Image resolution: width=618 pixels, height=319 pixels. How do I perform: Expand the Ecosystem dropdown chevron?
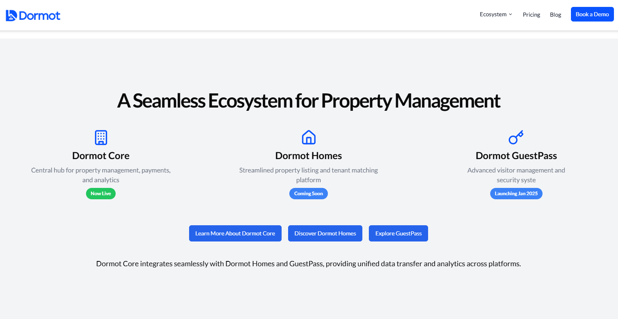click(510, 14)
